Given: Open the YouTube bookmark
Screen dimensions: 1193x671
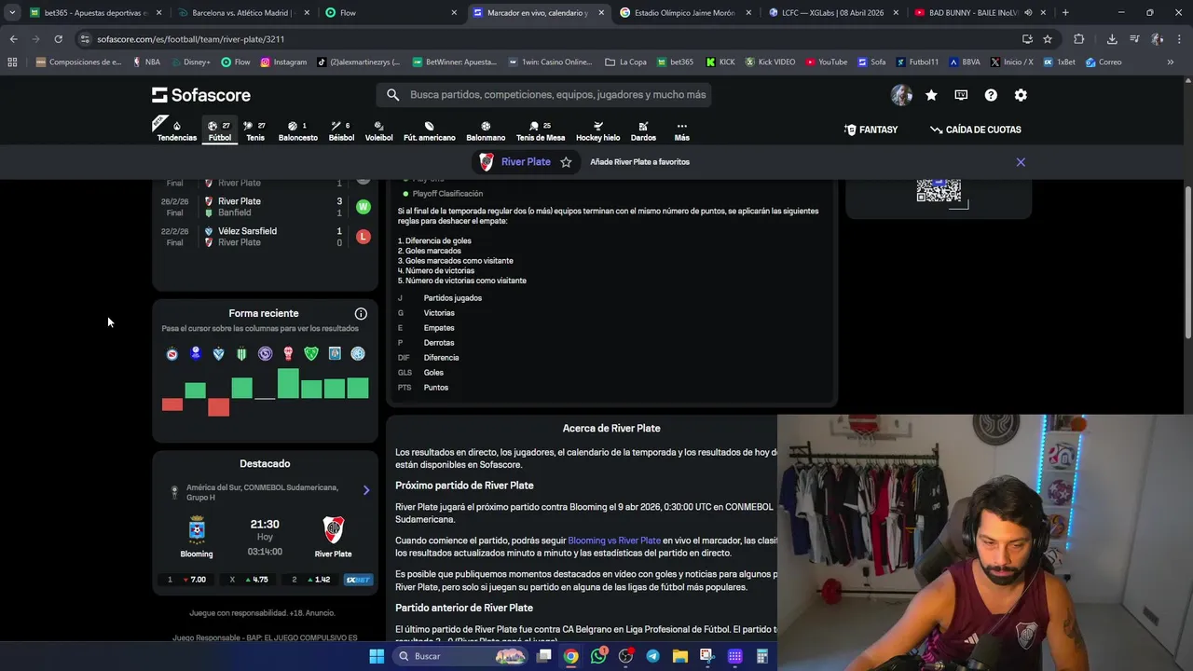Looking at the screenshot, I should coord(826,62).
